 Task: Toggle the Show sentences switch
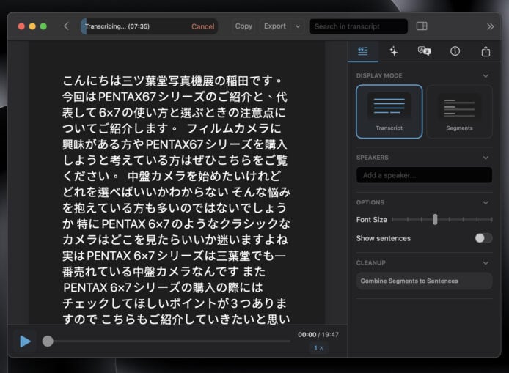[x=483, y=238]
